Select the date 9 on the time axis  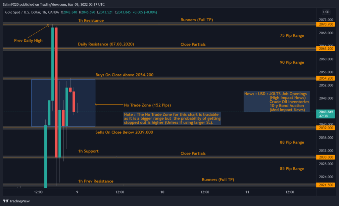point(77,191)
